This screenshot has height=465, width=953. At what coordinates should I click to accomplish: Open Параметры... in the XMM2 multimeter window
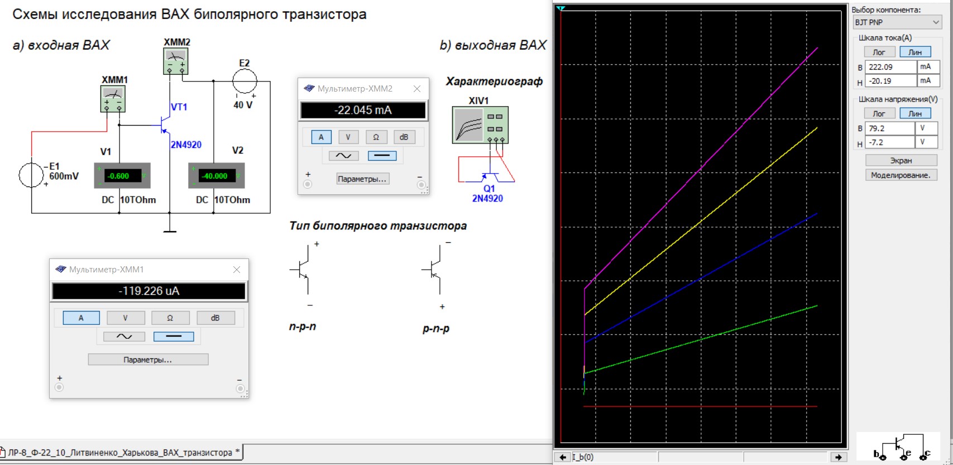click(362, 179)
